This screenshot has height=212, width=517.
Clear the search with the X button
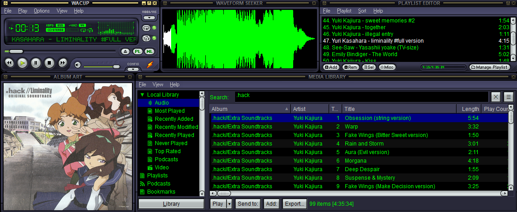tap(495, 97)
